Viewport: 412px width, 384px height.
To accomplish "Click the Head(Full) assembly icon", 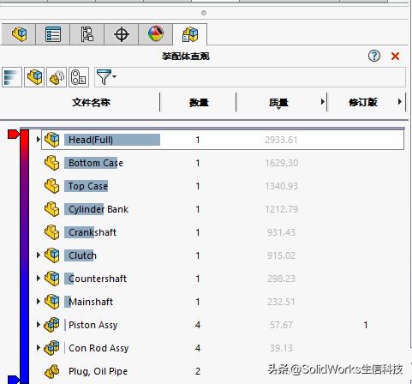I will (x=52, y=140).
